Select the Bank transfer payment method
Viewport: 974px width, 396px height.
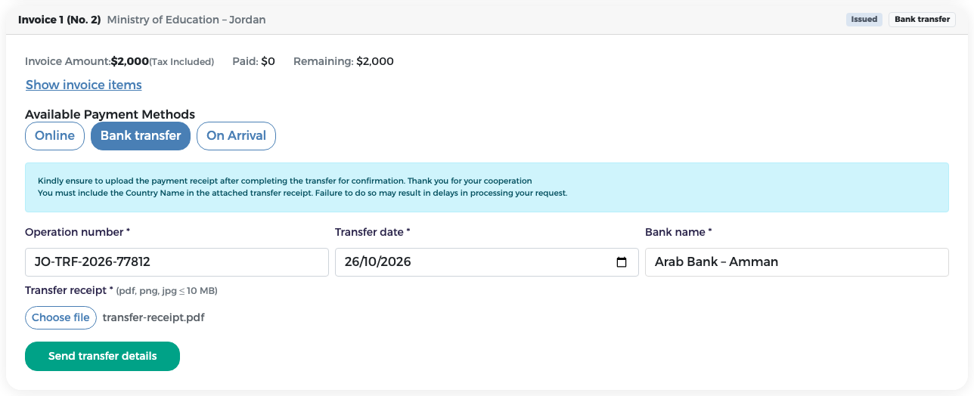coord(141,136)
